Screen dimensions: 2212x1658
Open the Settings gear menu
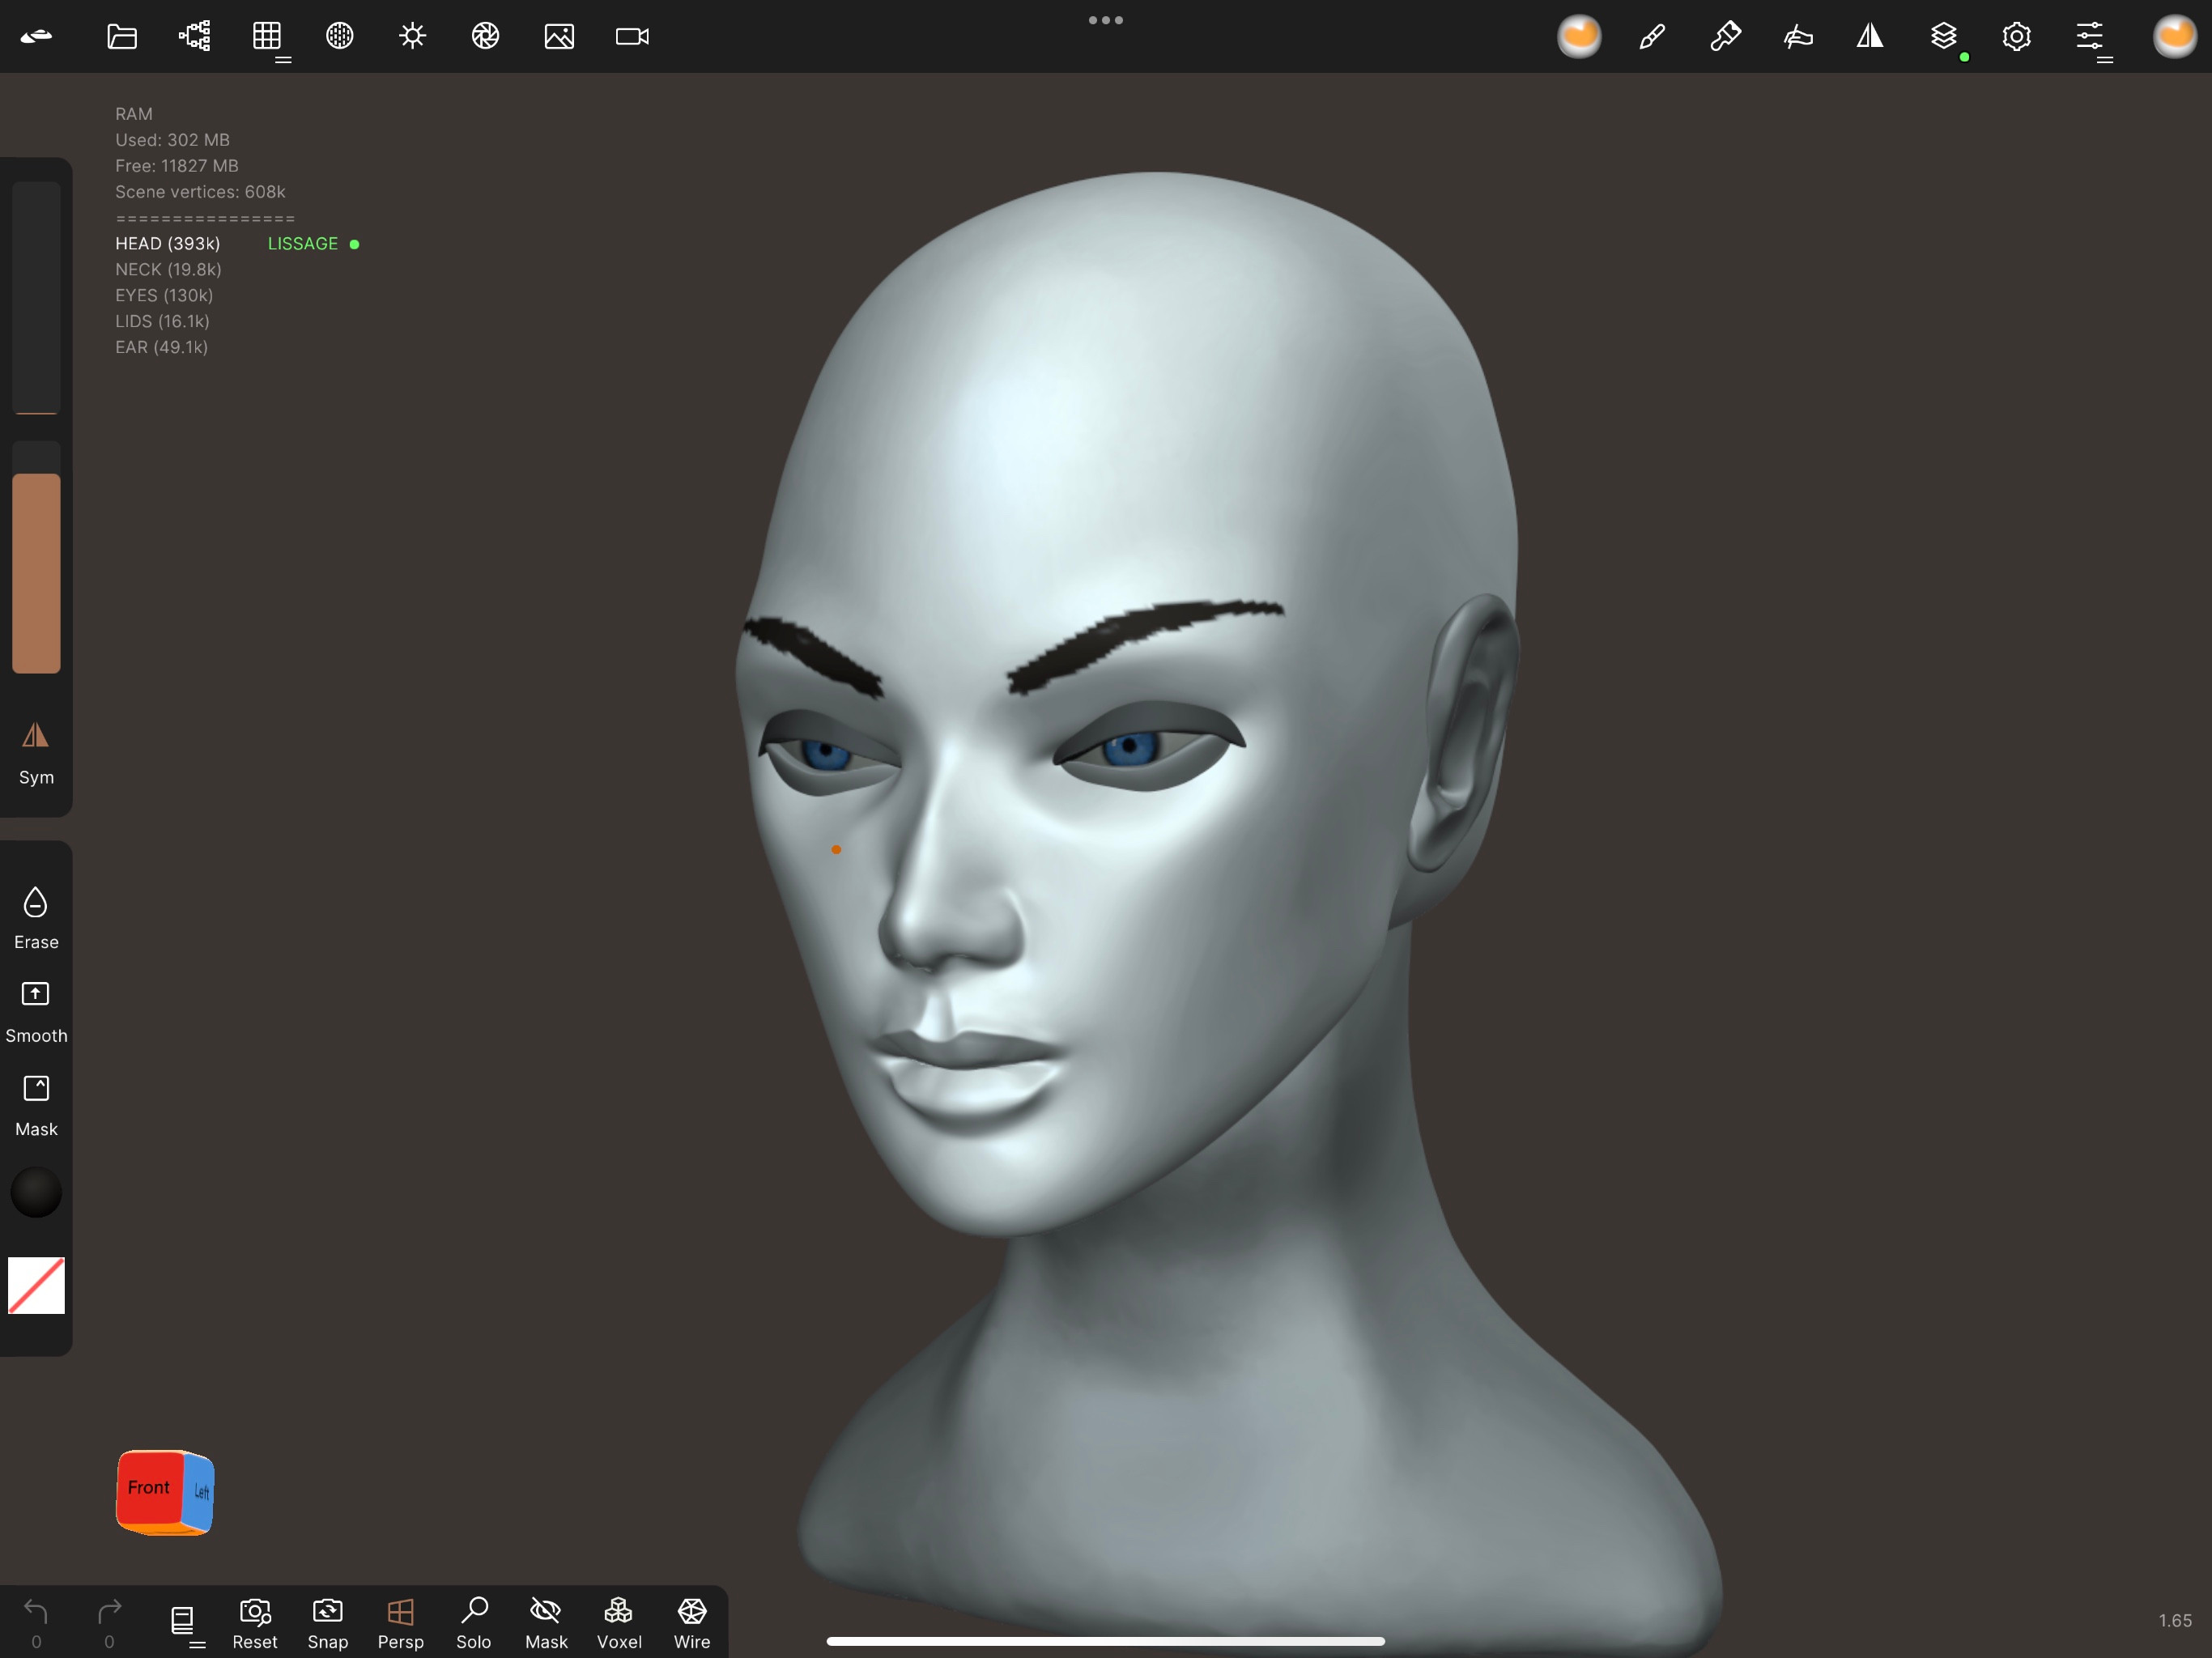click(x=2016, y=37)
